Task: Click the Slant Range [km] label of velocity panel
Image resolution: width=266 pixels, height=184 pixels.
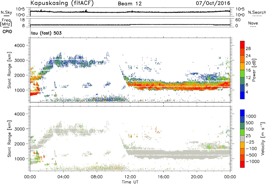Action: coord(9,138)
